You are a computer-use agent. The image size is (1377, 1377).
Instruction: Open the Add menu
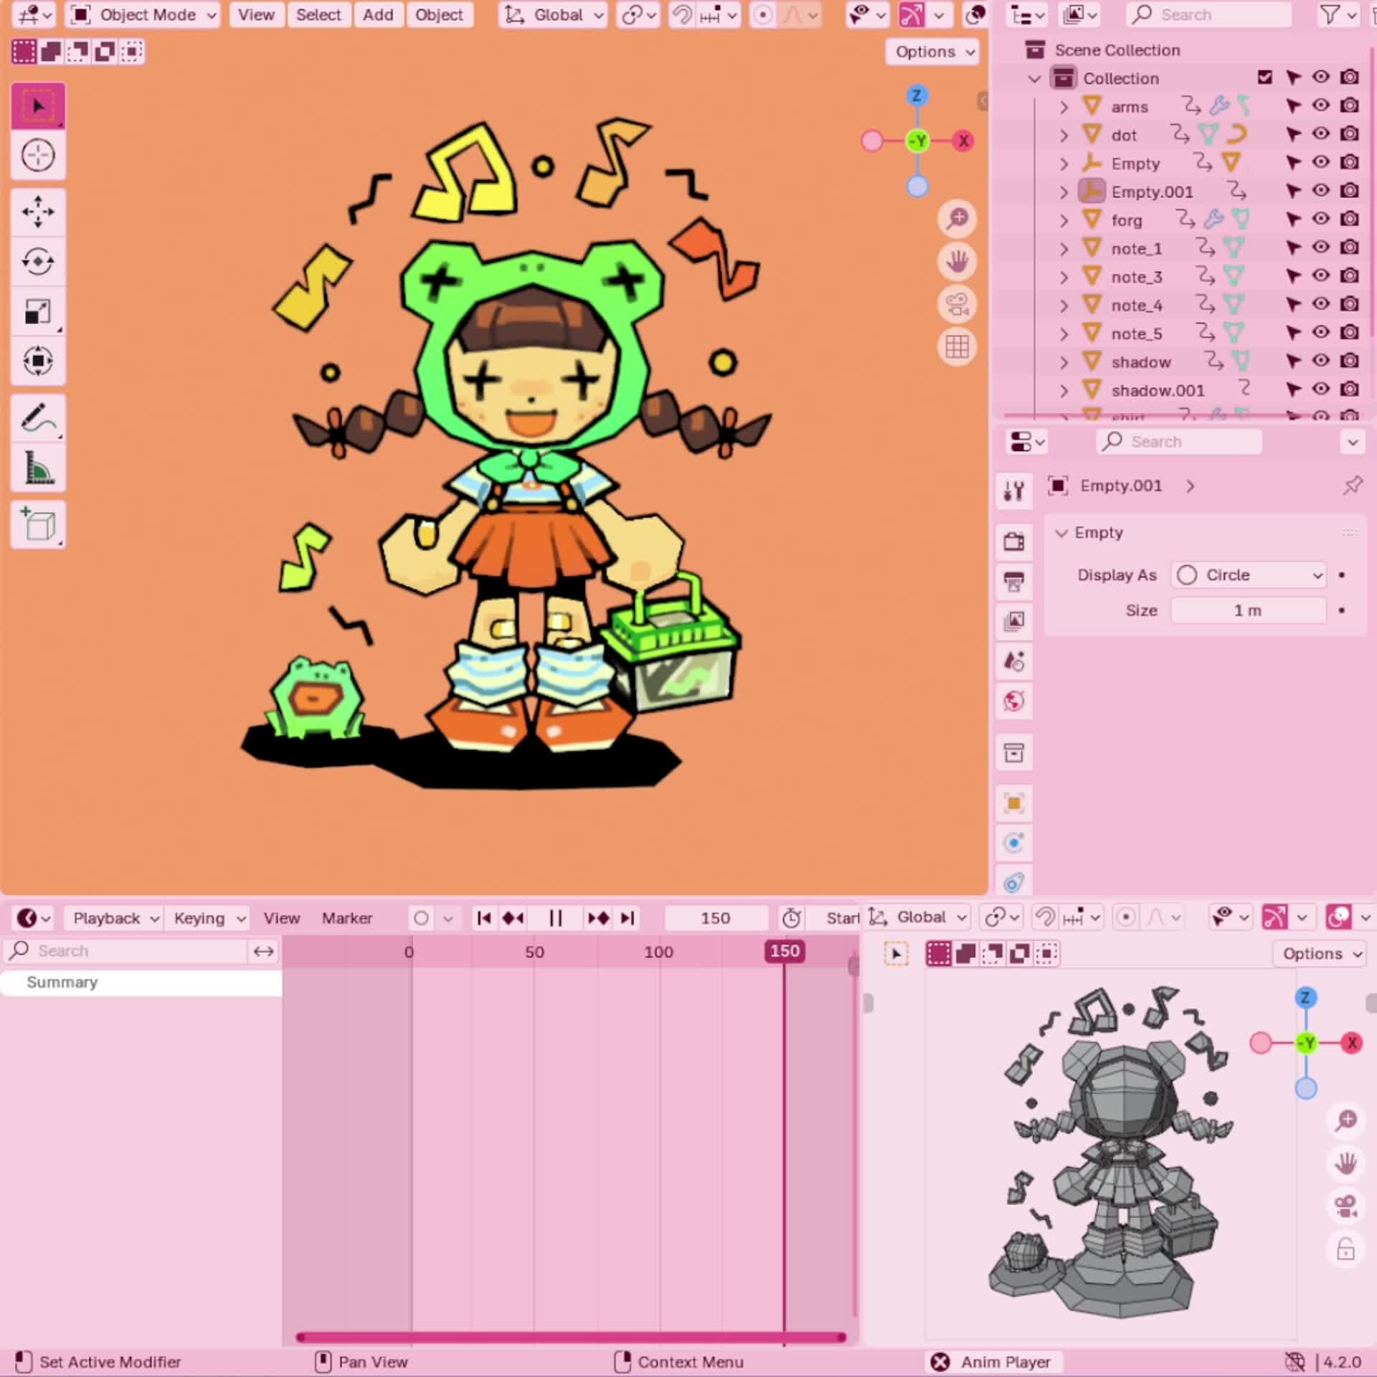pyautogui.click(x=378, y=14)
